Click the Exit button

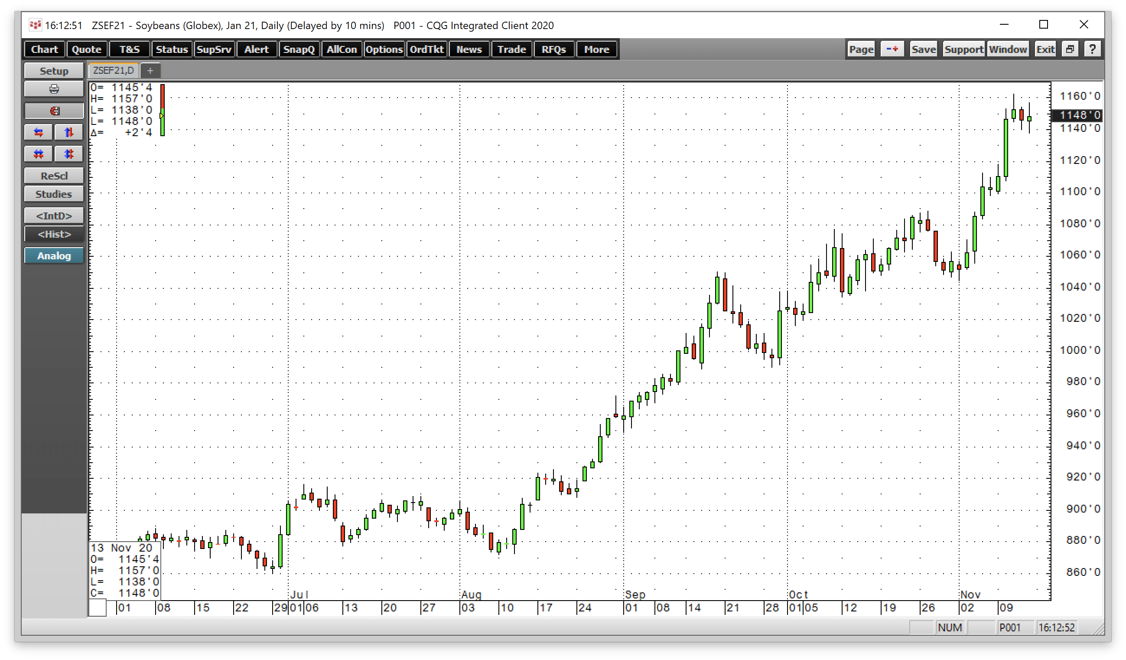pos(1045,49)
